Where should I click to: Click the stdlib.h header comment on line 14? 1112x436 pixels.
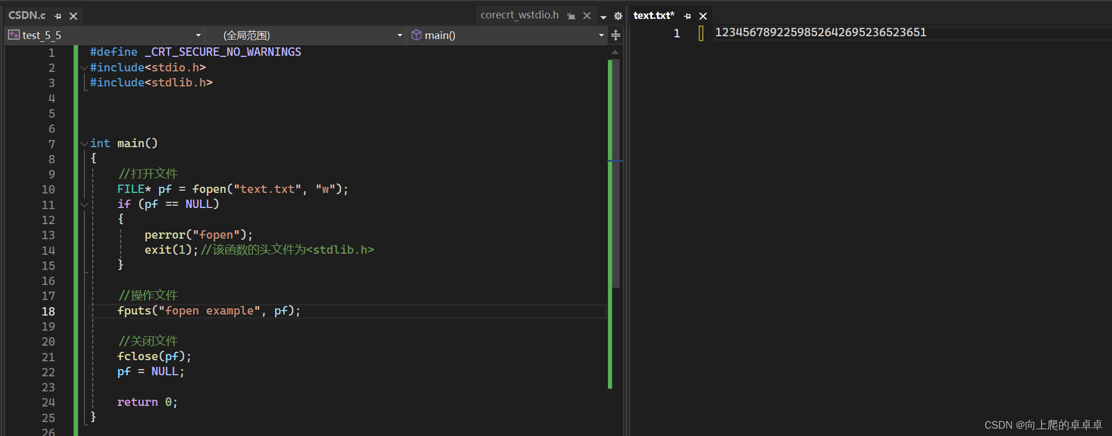tap(287, 250)
